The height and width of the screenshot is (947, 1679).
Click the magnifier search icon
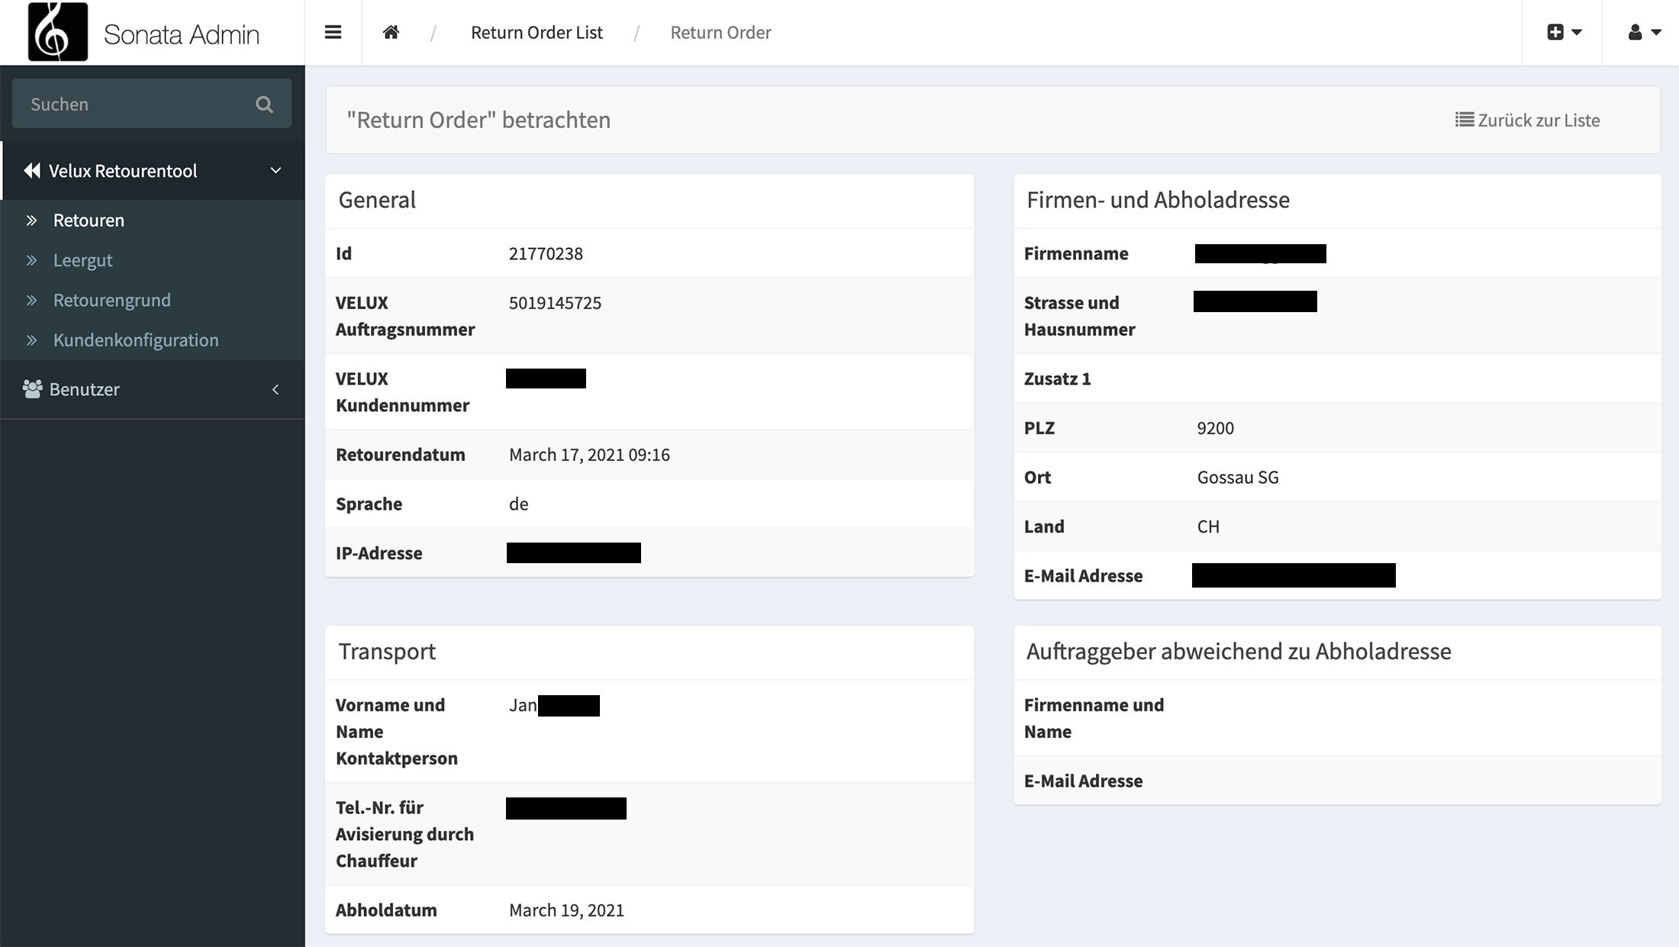pos(264,105)
